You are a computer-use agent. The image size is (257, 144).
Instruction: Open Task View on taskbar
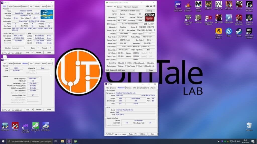point(56,141)
